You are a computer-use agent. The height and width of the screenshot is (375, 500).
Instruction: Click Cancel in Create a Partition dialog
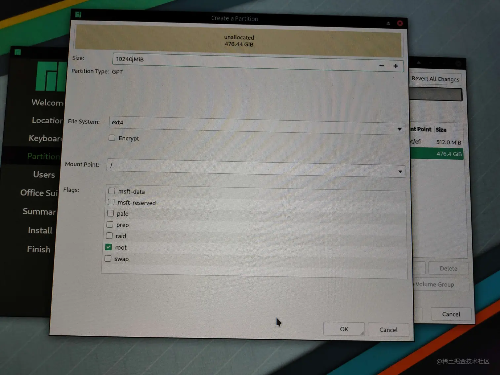pos(388,330)
